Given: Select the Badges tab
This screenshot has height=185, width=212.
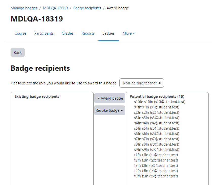Looking at the screenshot, I should tap(109, 33).
